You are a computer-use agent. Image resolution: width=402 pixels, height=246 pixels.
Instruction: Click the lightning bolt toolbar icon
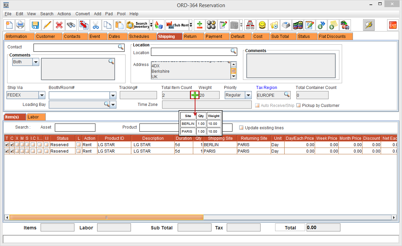(368, 25)
